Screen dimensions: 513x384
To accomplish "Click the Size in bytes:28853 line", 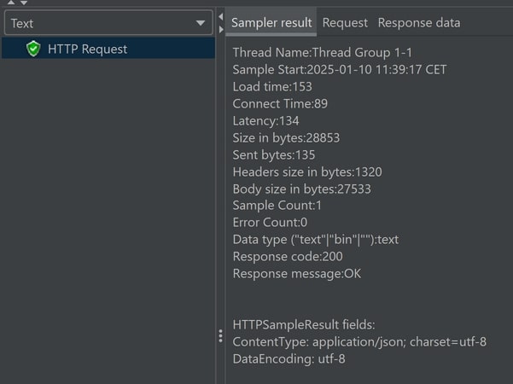I will point(286,138).
